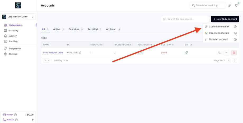Click the red delete trash button
This screenshot has width=243, height=123.
click(x=234, y=53)
